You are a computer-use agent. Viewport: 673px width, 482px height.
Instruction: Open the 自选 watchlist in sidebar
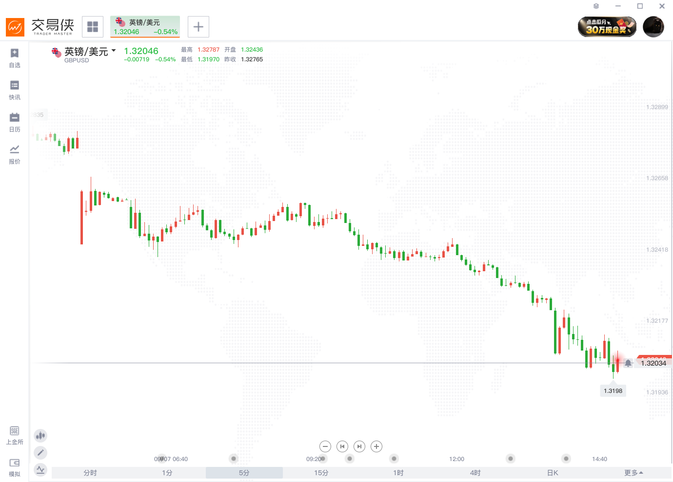click(15, 57)
